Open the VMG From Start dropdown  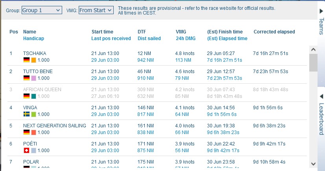coord(96,10)
